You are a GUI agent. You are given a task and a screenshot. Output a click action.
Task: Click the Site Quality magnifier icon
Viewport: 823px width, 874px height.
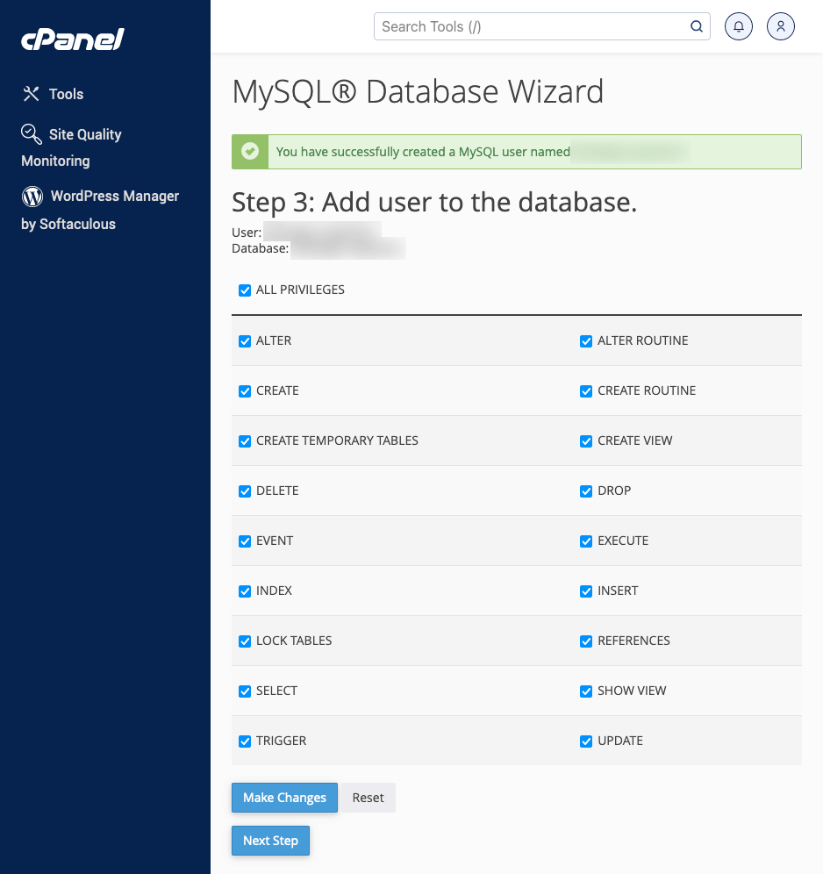pos(32,134)
